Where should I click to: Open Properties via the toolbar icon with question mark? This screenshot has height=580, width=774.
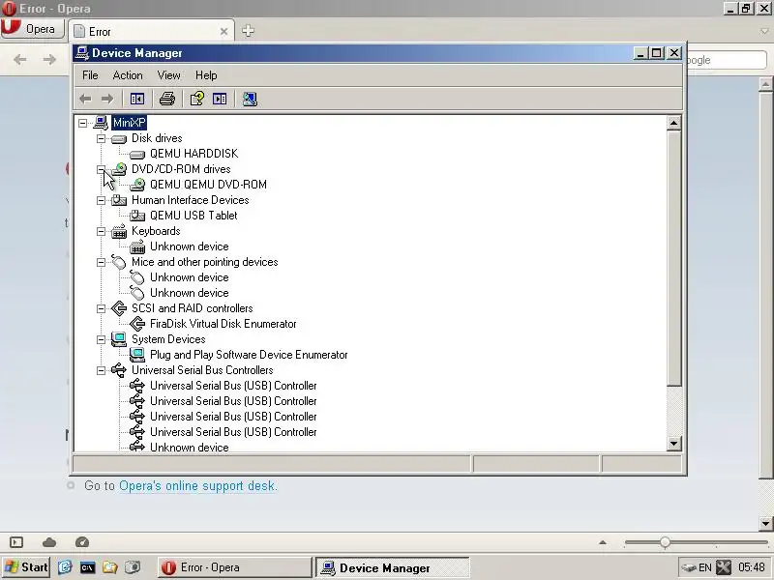tap(197, 100)
